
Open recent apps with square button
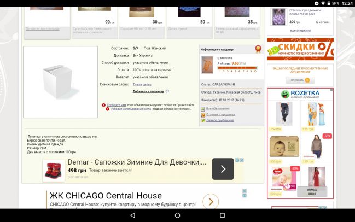coord(222,215)
